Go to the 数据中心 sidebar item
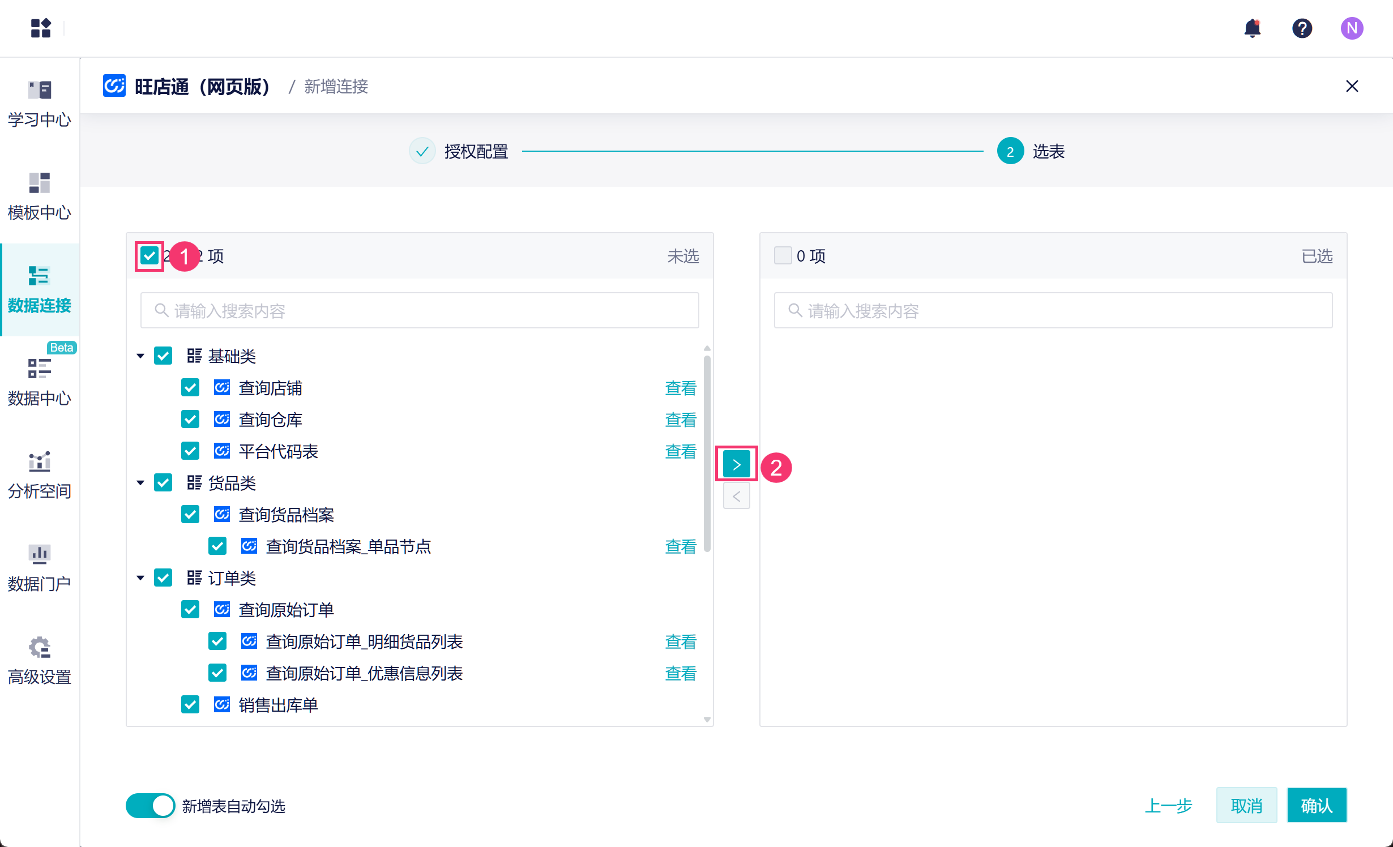 coord(40,382)
